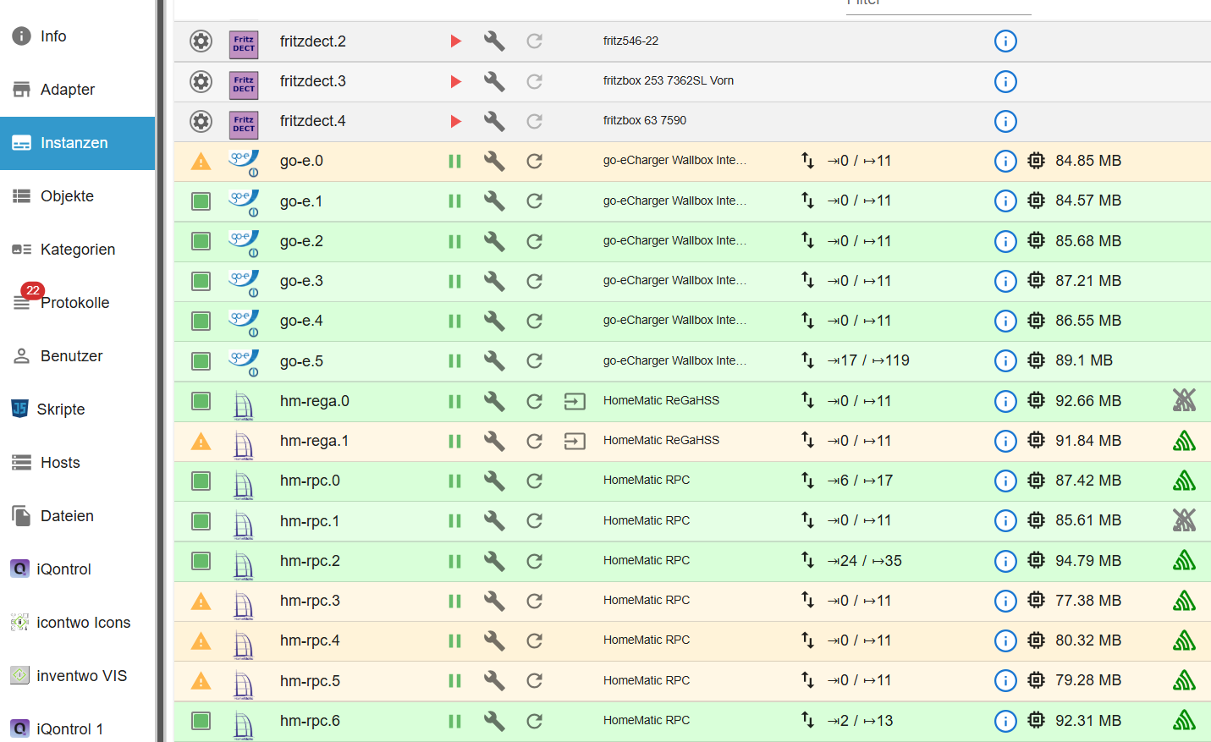Open wrench settings for hm-rpc.6
Screen dimensions: 1211x742
pos(494,721)
